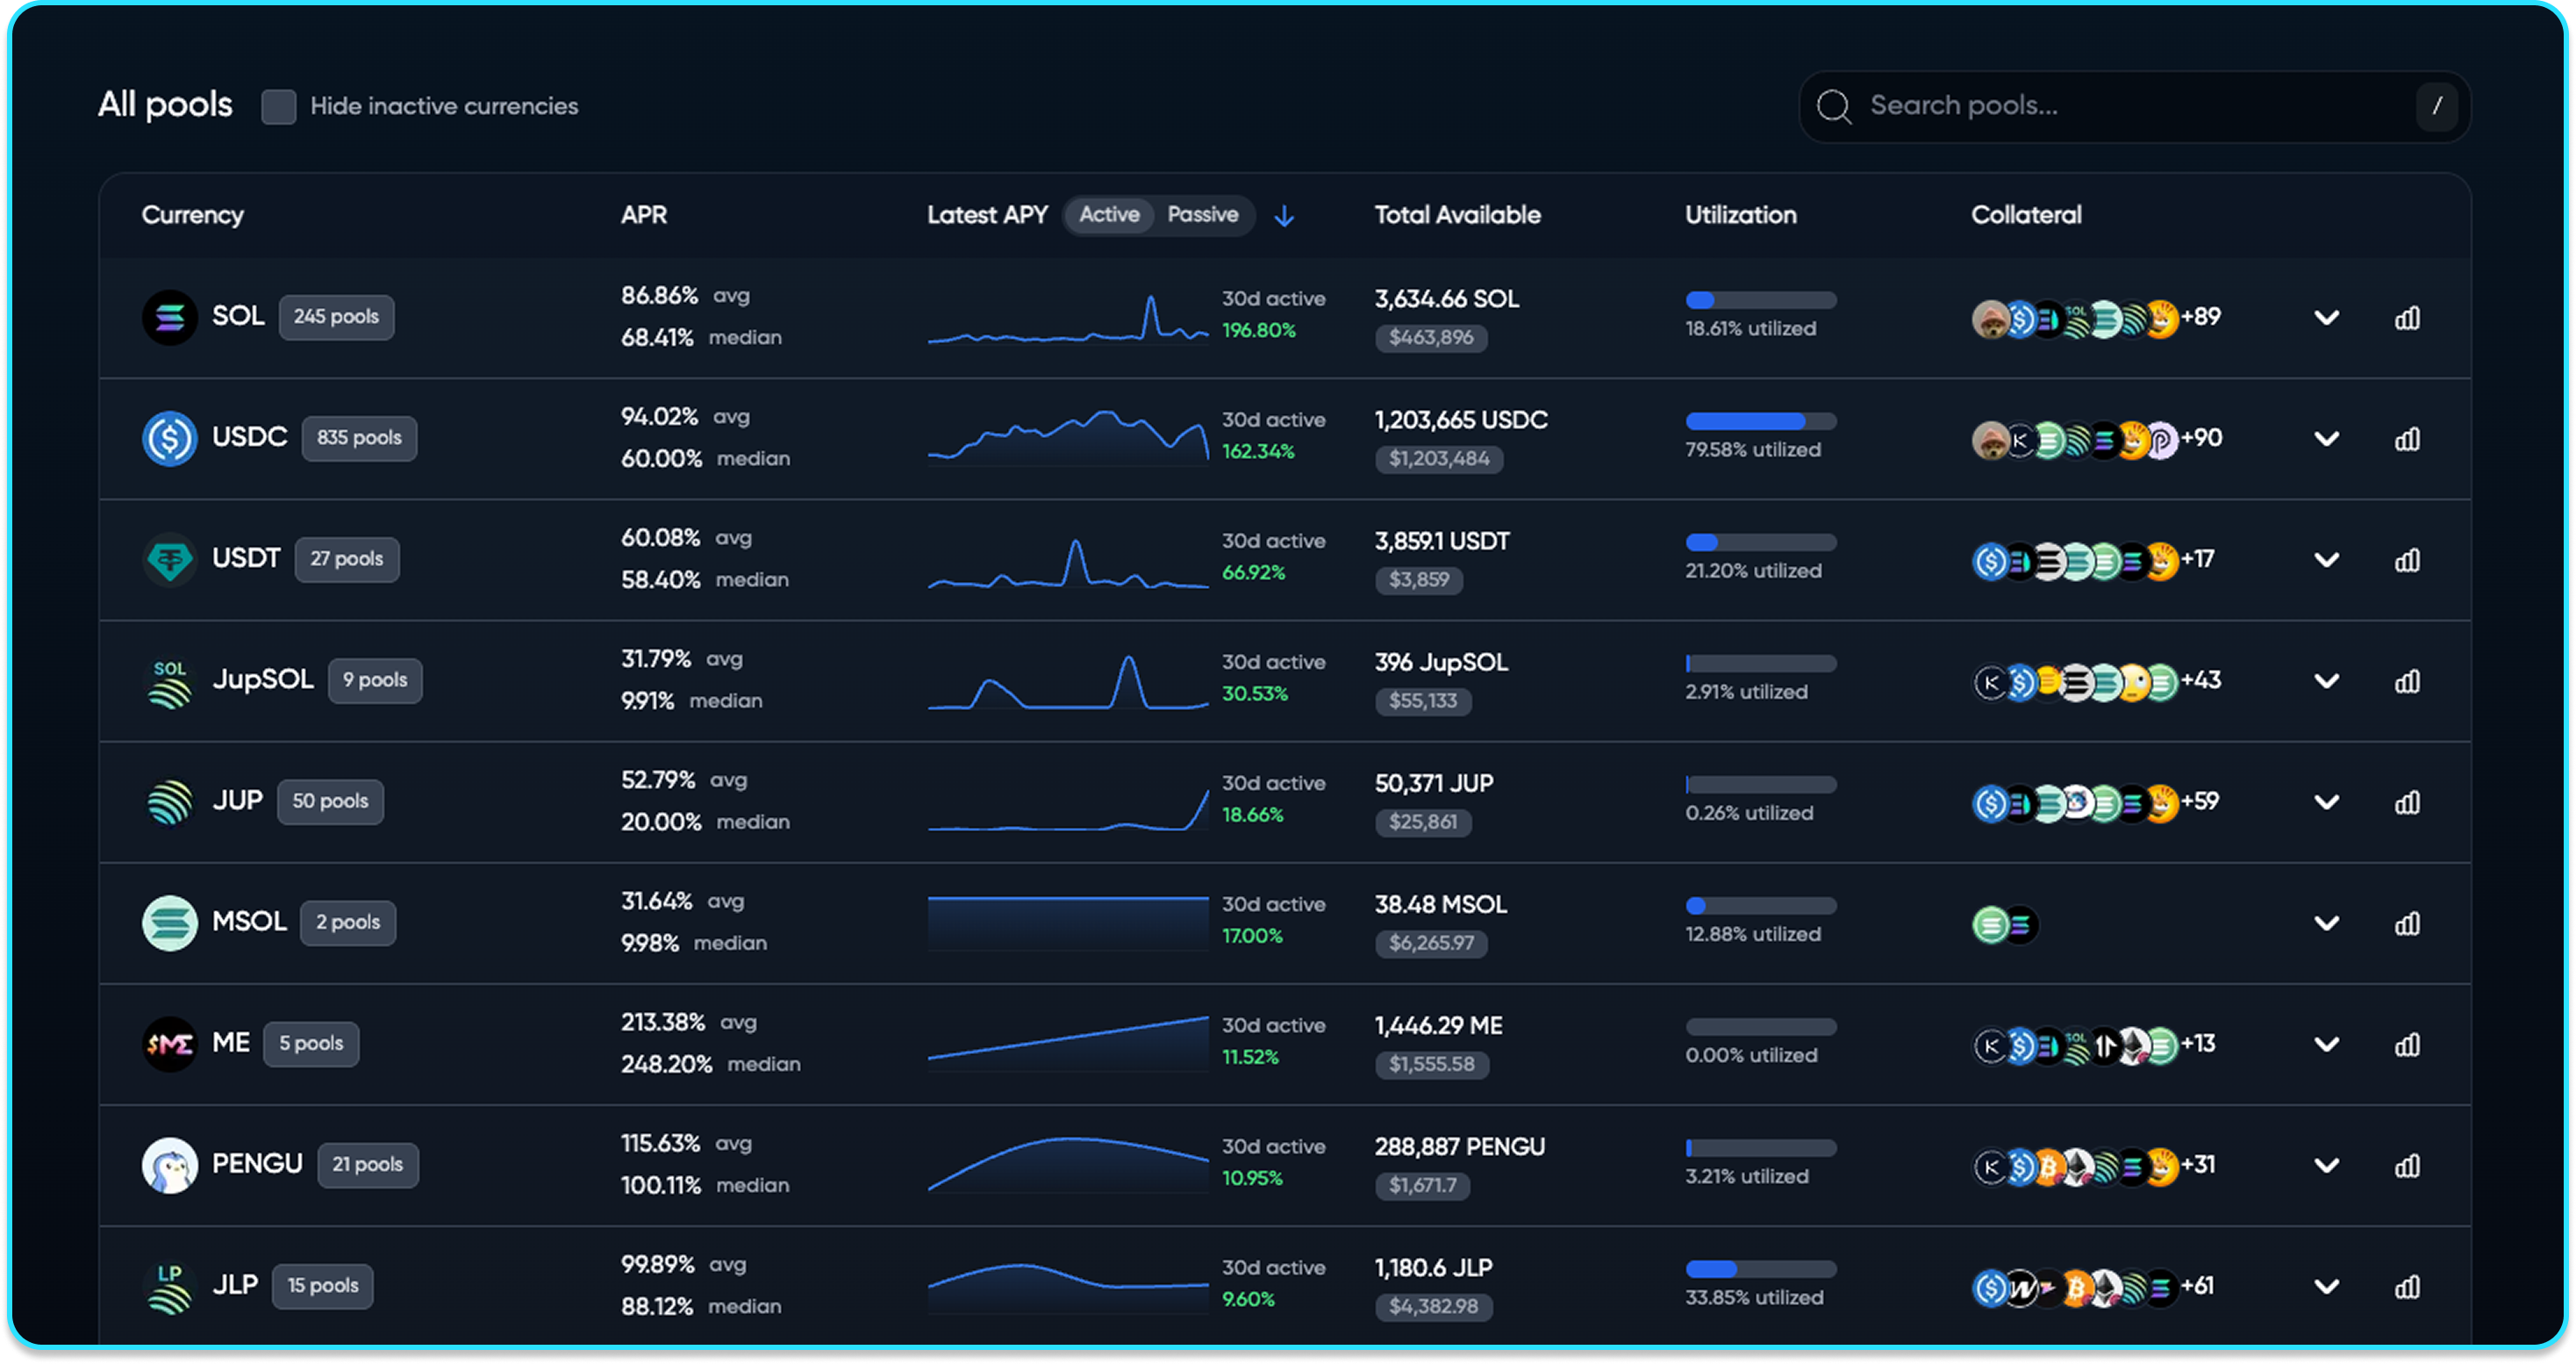Viewport: 2576px width, 1364px height.
Task: Sort by the Utilization header
Action: pos(1740,215)
